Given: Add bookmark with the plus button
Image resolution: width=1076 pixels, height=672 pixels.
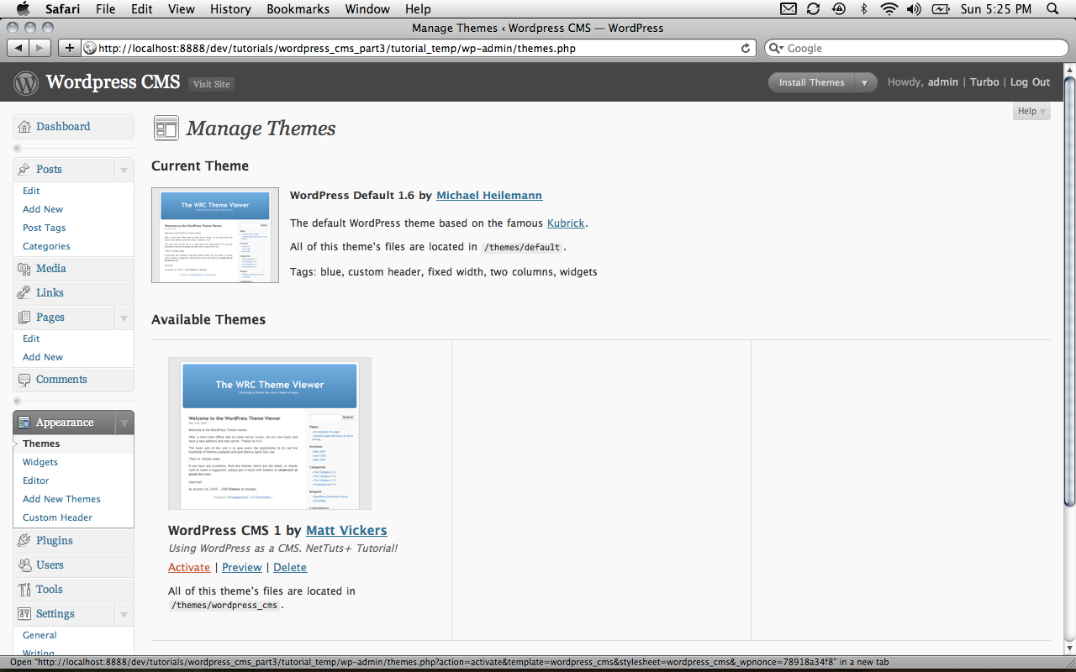Looking at the screenshot, I should click(x=70, y=48).
